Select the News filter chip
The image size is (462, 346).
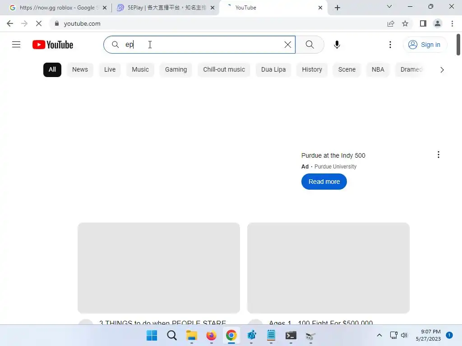80,70
